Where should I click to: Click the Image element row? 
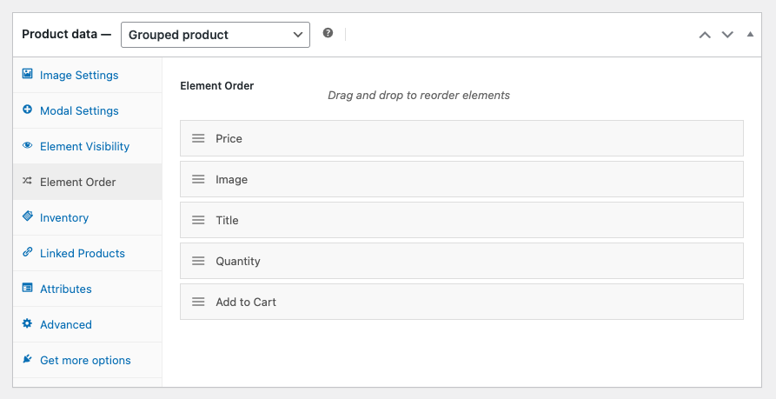click(x=461, y=179)
